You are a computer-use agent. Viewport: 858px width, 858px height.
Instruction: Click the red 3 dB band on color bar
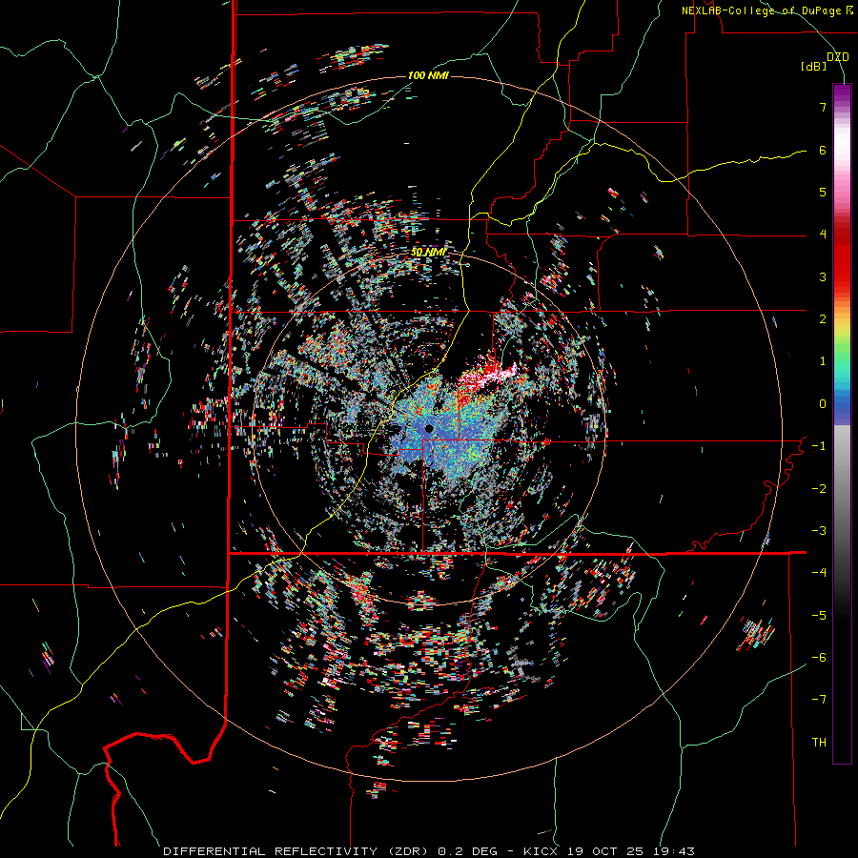point(842,276)
